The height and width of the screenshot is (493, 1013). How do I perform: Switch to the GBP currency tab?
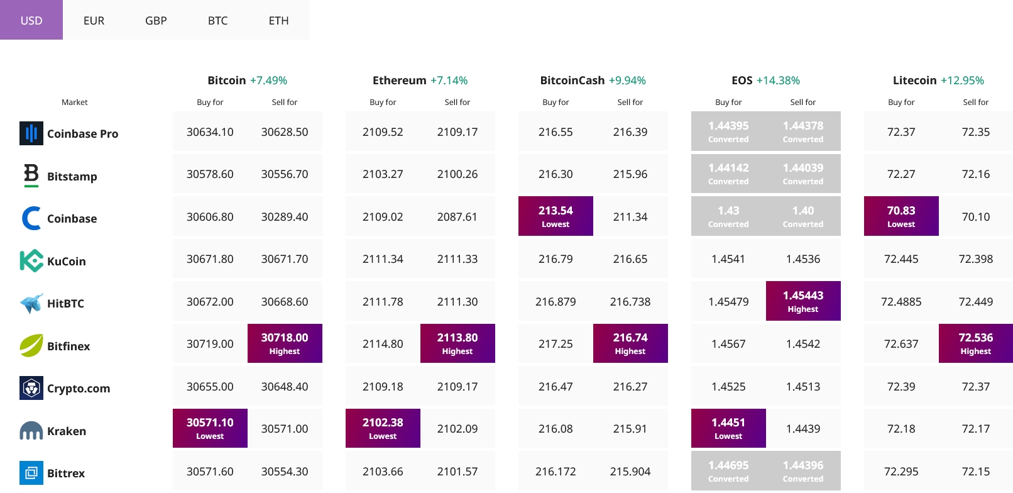click(x=156, y=20)
